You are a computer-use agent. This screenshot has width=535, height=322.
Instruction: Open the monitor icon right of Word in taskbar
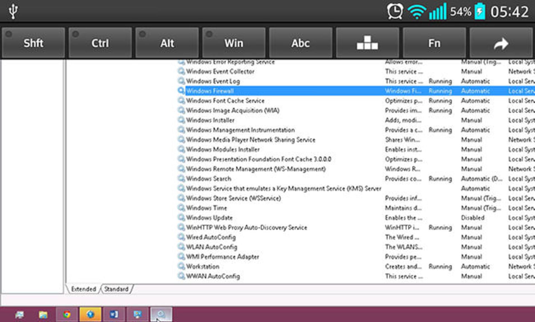tap(137, 314)
